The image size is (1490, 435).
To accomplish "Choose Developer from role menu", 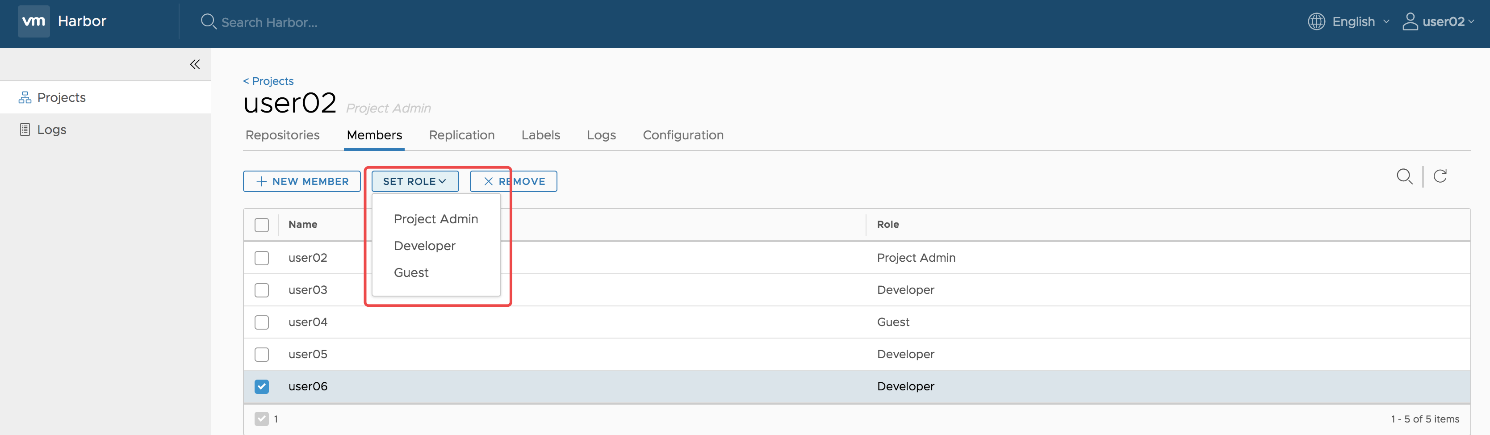I will [425, 246].
